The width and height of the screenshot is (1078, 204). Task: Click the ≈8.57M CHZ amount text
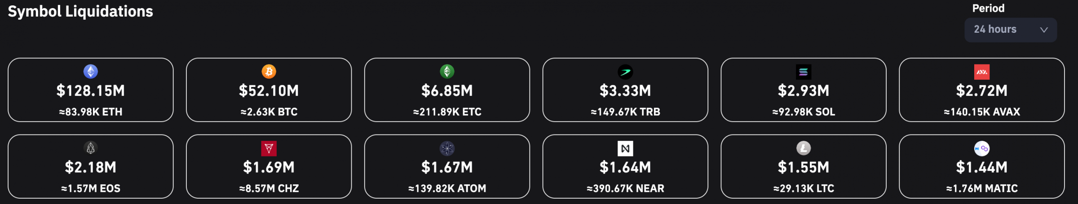point(269,189)
